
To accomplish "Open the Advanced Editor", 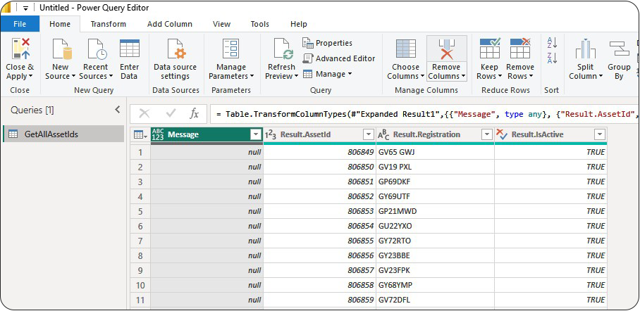I will [338, 58].
